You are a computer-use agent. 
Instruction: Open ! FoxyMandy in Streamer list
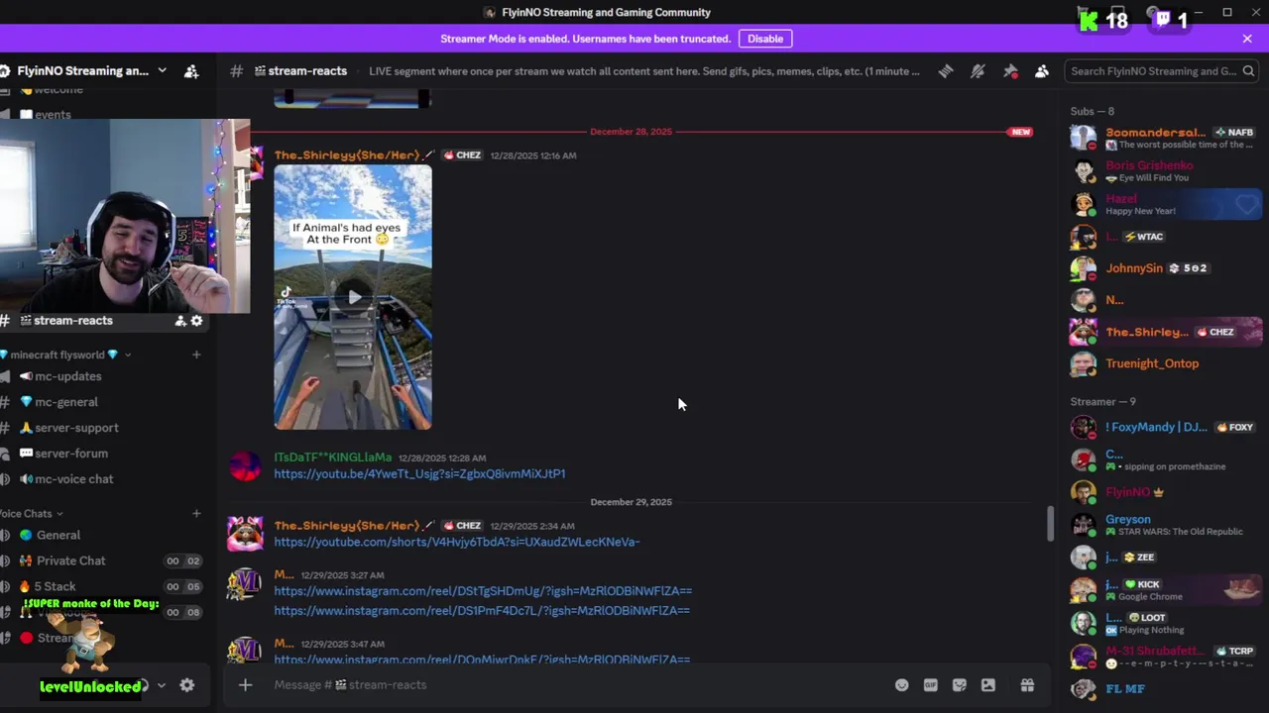1165,427
